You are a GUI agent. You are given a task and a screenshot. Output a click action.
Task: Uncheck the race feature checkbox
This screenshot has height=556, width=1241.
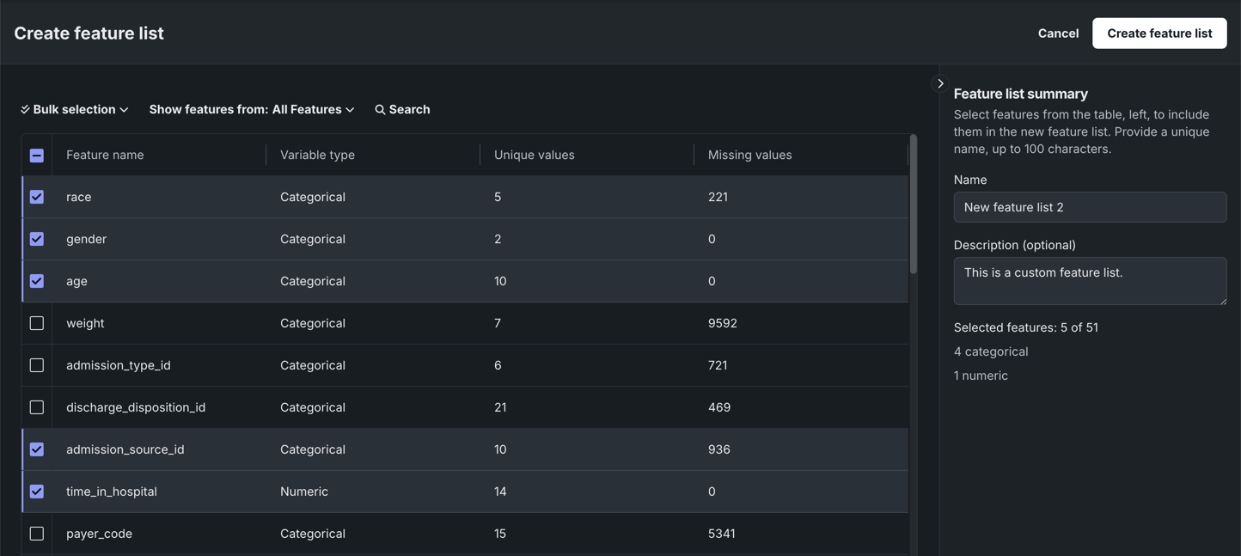[37, 197]
